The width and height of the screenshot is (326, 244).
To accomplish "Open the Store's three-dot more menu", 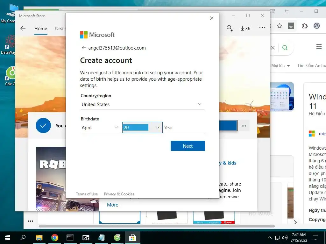I will [x=262, y=27].
